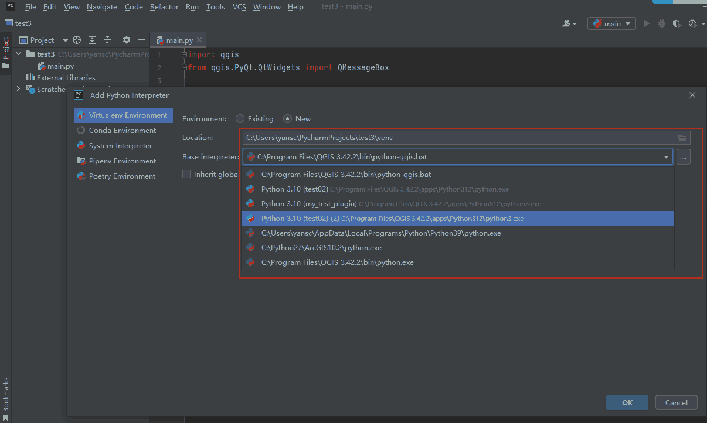
Task: Select Virtualenv Environment in sidebar
Action: coord(123,115)
